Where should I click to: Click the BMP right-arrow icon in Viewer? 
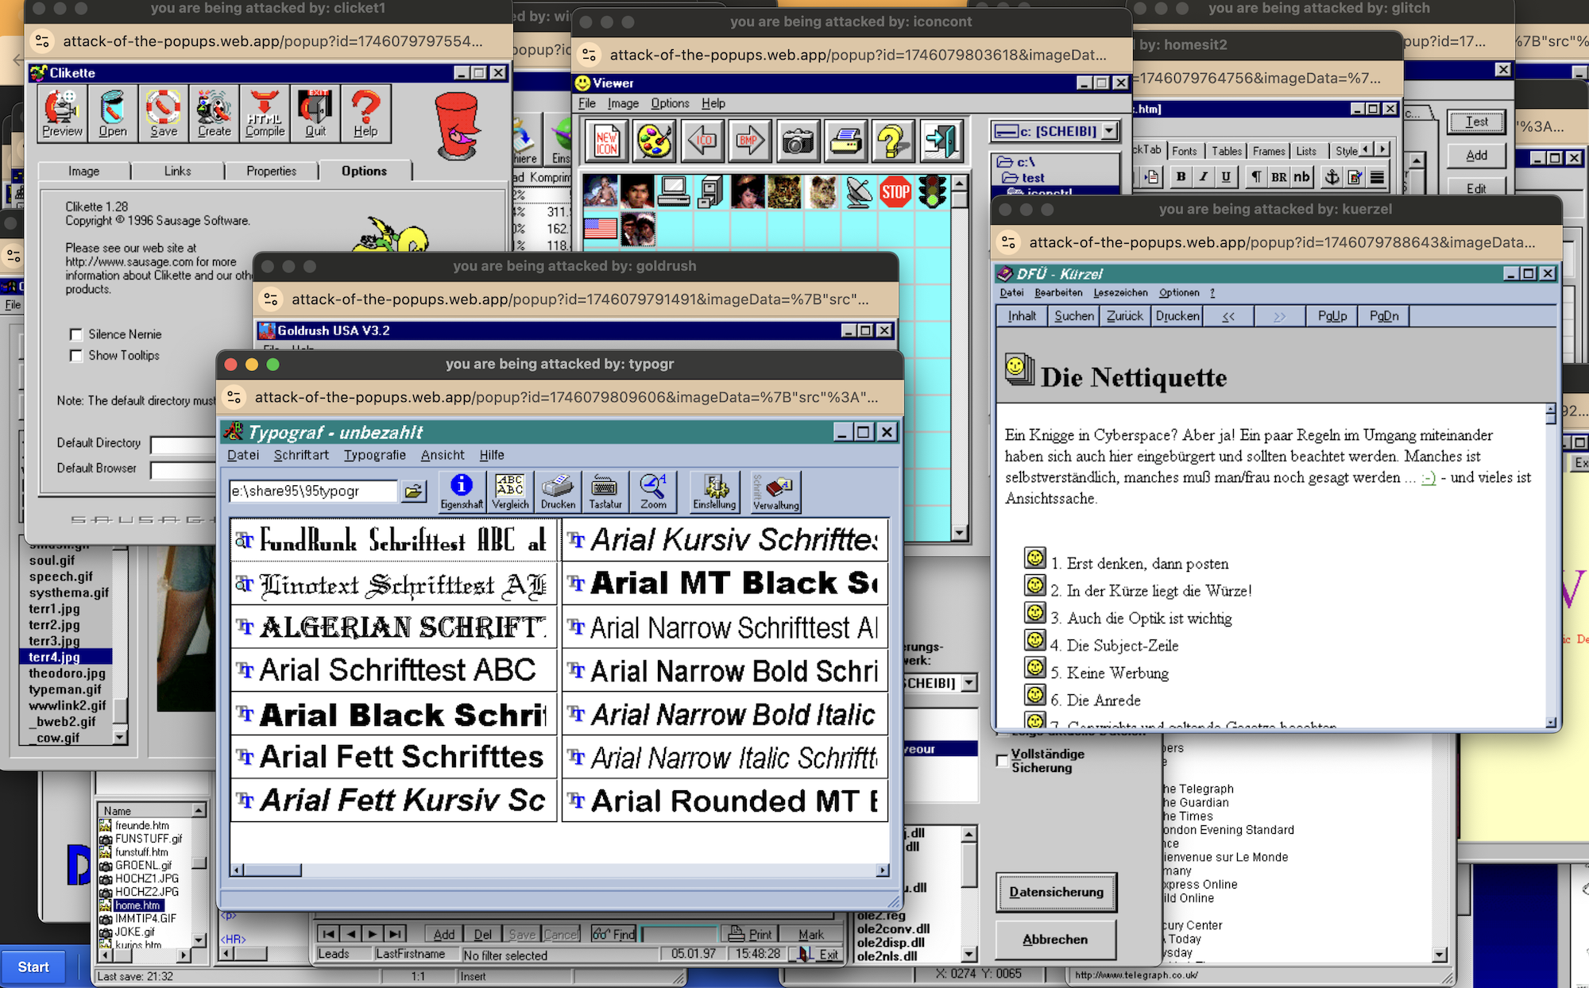tap(750, 142)
